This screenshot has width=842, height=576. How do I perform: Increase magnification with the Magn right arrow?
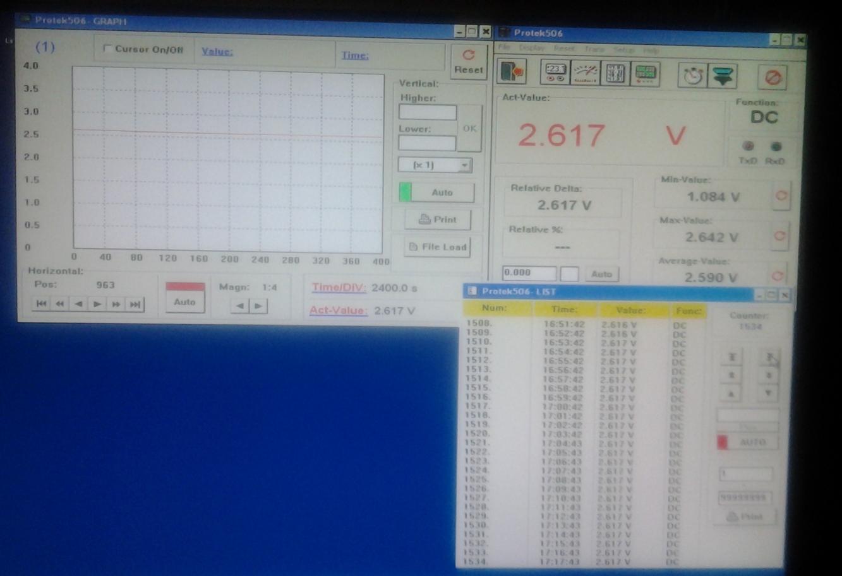click(x=258, y=306)
